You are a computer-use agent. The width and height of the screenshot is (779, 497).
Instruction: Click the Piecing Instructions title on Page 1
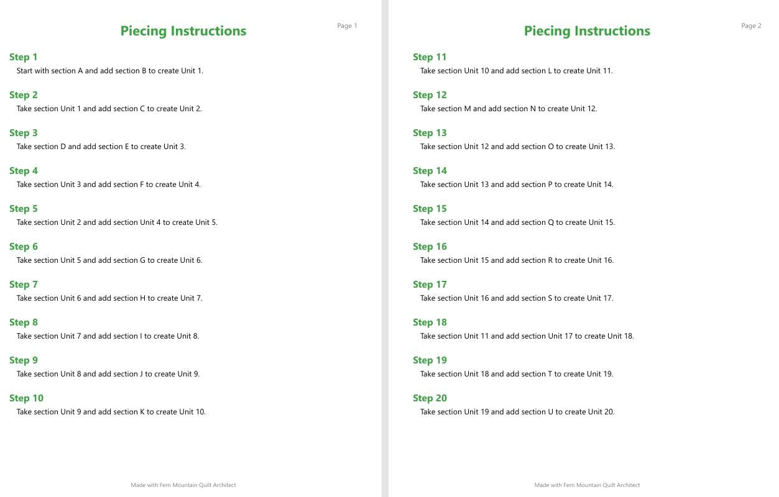point(183,31)
